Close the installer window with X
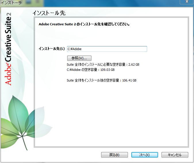 [187, 2]
